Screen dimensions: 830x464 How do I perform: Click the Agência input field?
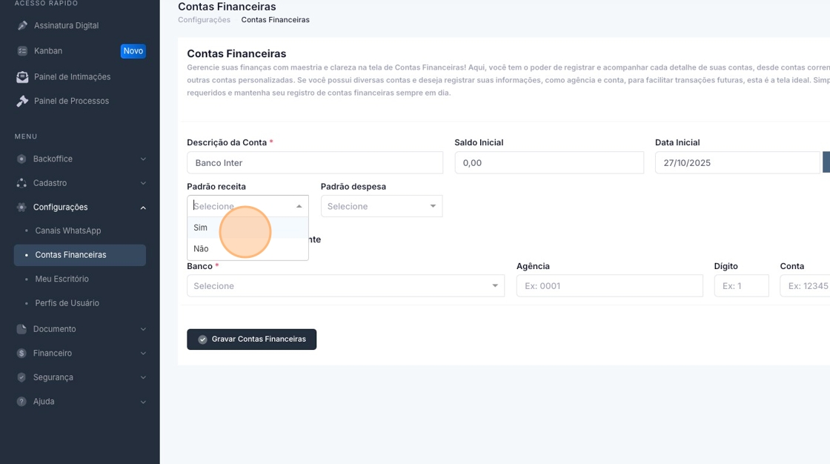(609, 286)
